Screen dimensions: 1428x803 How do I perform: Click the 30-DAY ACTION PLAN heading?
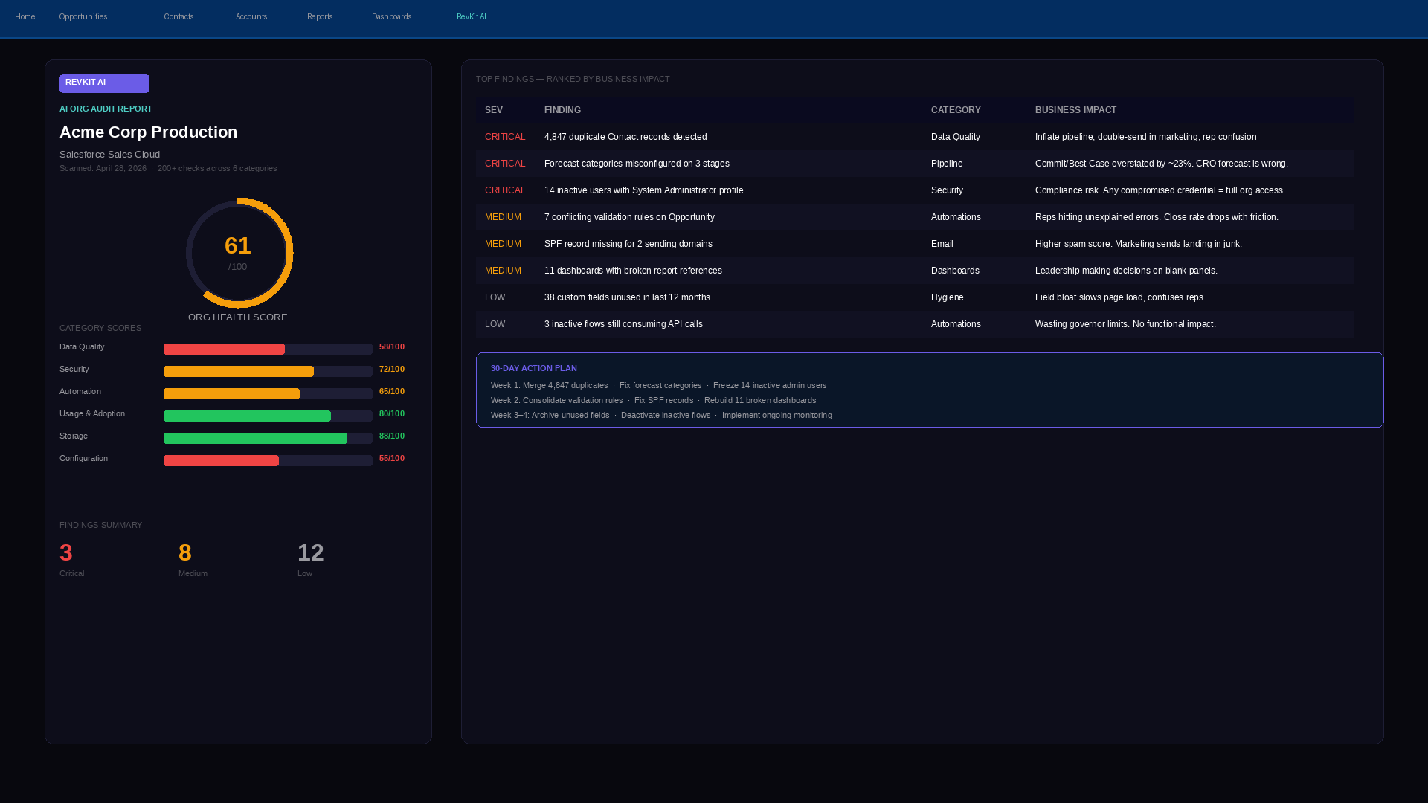(533, 368)
